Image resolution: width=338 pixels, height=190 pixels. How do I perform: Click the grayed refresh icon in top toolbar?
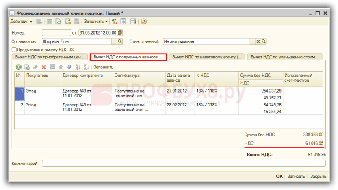(50, 22)
